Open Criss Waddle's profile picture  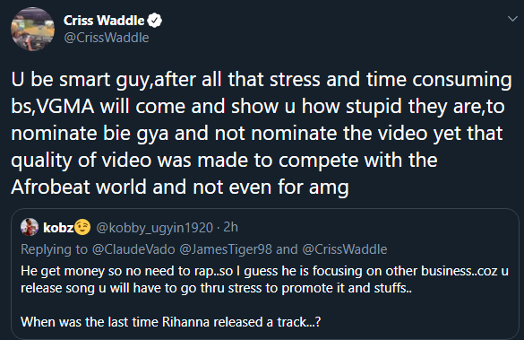pyautogui.click(x=33, y=29)
